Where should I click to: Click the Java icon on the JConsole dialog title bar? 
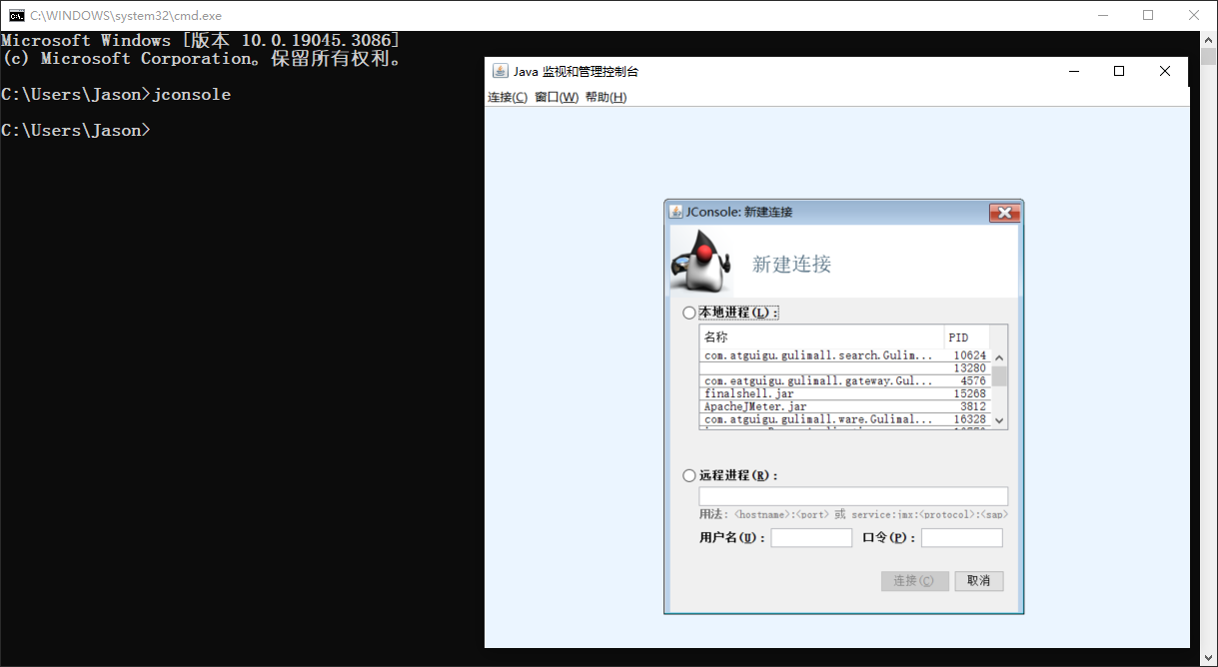click(676, 212)
